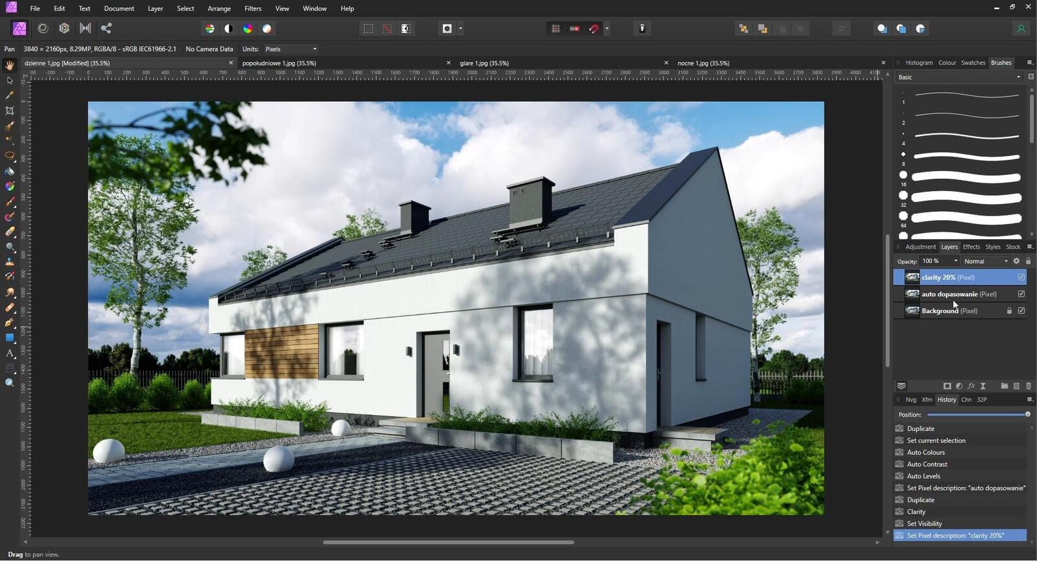Image resolution: width=1037 pixels, height=561 pixels.
Task: Hide the clarity 20% layer
Action: tap(1021, 277)
